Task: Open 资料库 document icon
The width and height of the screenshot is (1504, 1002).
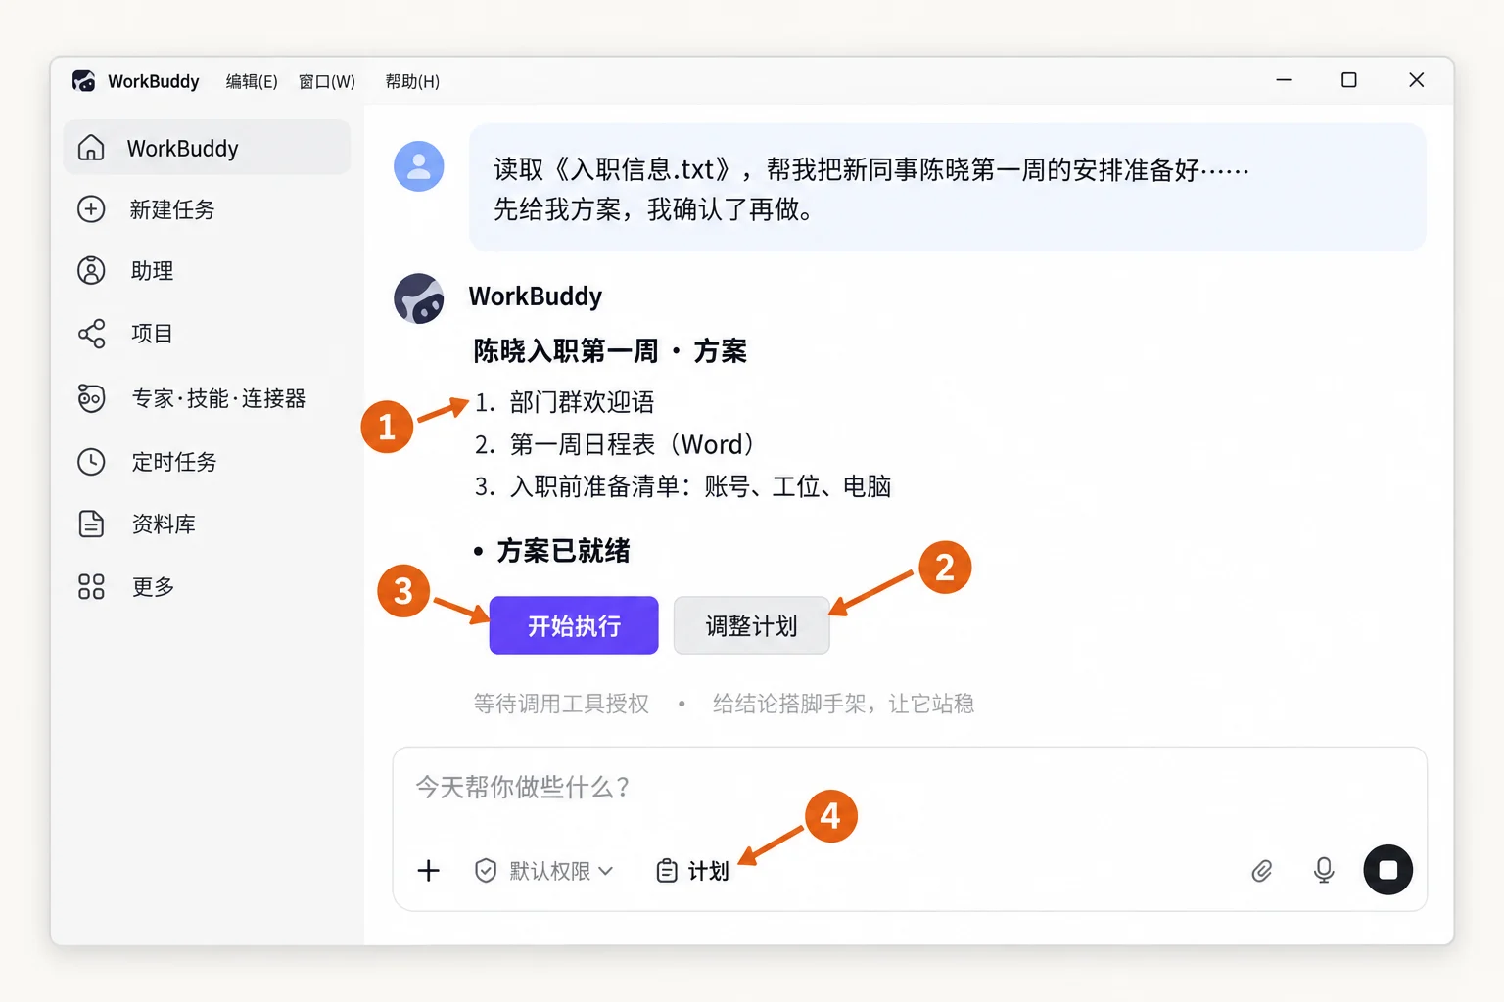Action: click(x=91, y=524)
